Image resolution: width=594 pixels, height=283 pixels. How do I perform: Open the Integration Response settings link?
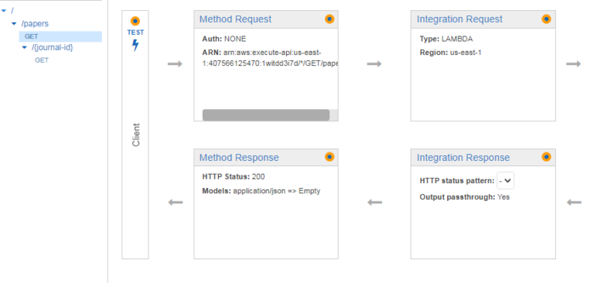pos(463,158)
